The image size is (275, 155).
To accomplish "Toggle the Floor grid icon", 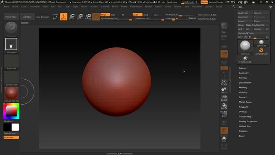I will pos(224,46).
